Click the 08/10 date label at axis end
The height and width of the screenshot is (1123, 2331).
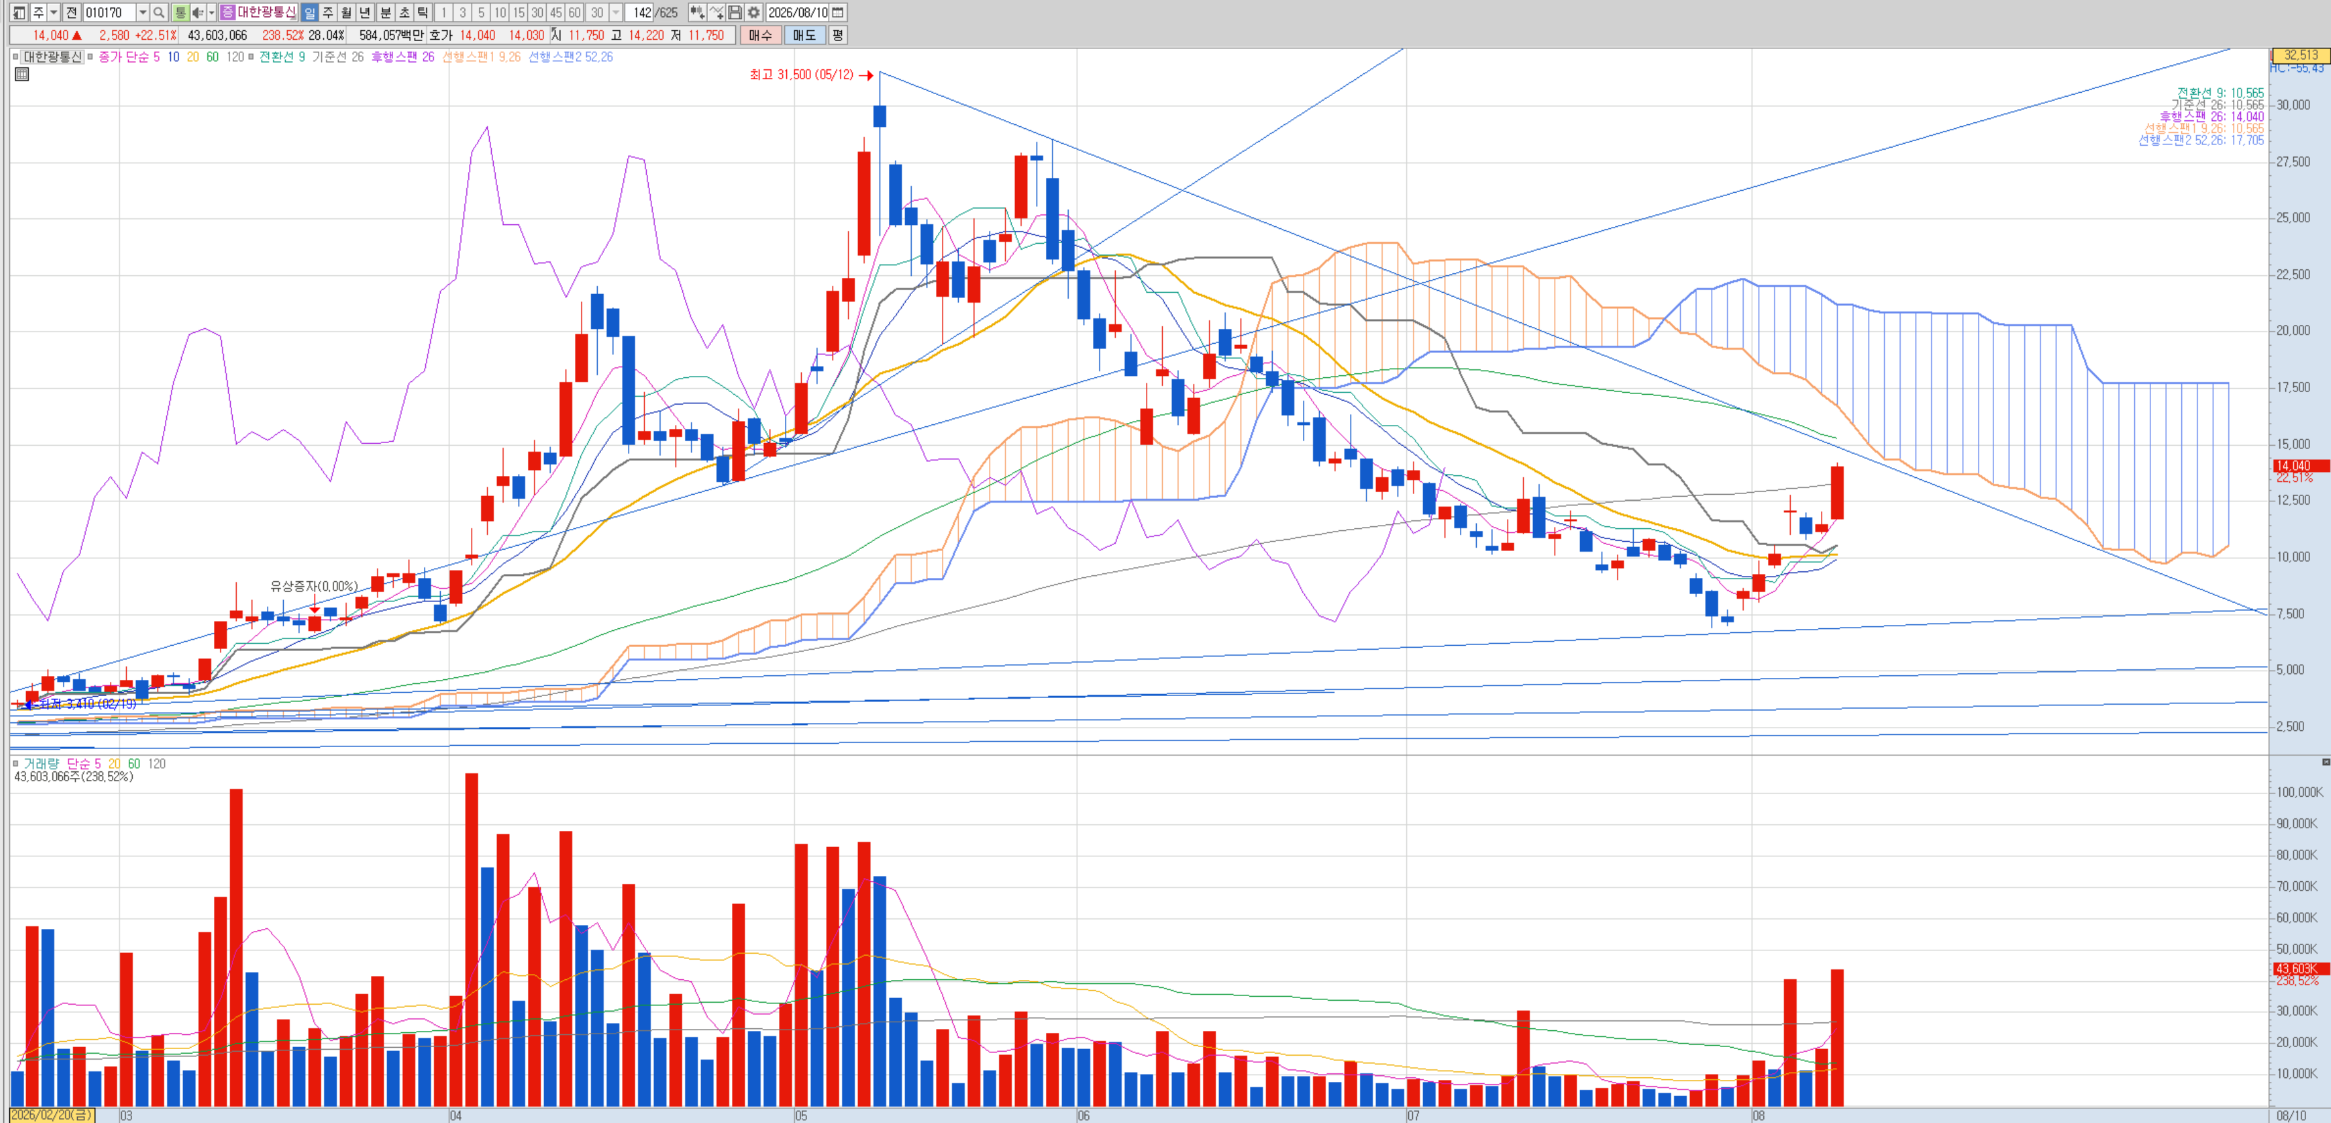coord(2290,1116)
